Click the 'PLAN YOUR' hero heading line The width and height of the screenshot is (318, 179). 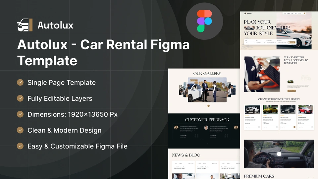(257, 22)
